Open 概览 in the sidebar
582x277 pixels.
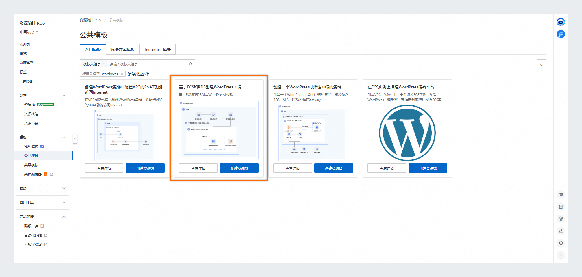(x=23, y=53)
